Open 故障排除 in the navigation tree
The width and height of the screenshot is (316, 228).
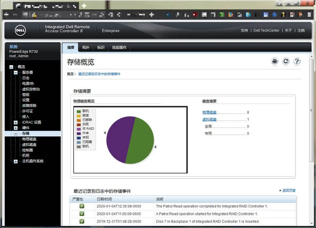click(29, 106)
